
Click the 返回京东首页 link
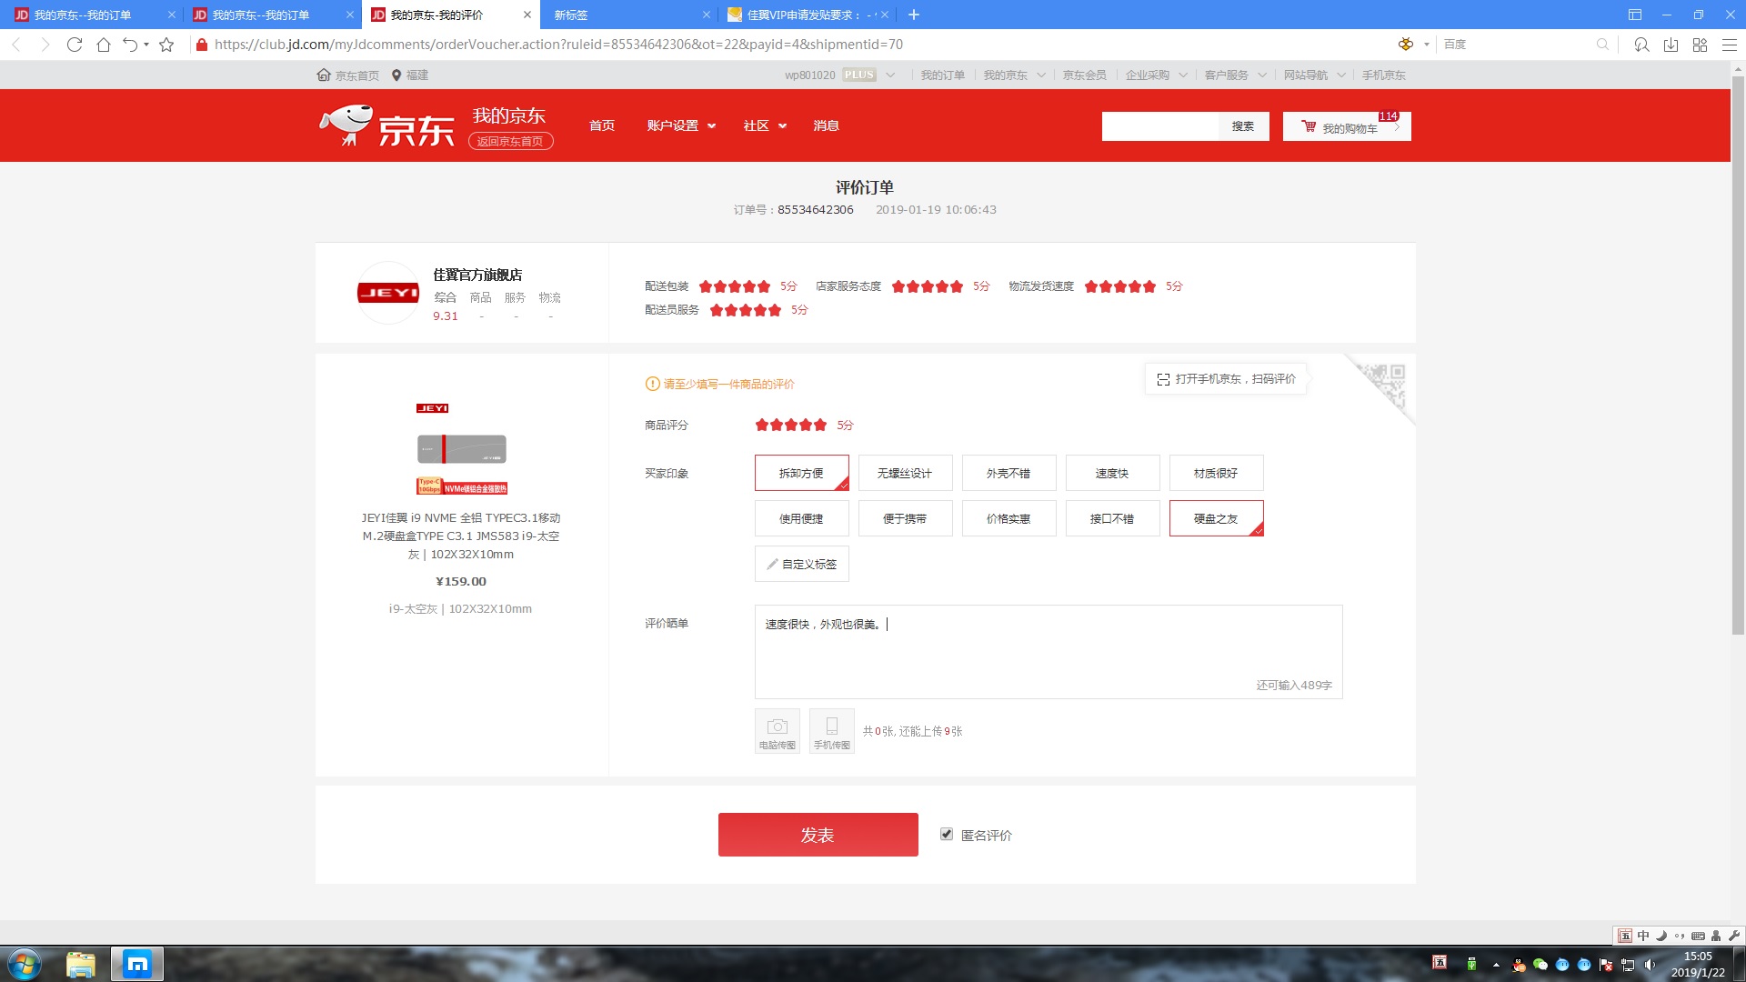510,141
